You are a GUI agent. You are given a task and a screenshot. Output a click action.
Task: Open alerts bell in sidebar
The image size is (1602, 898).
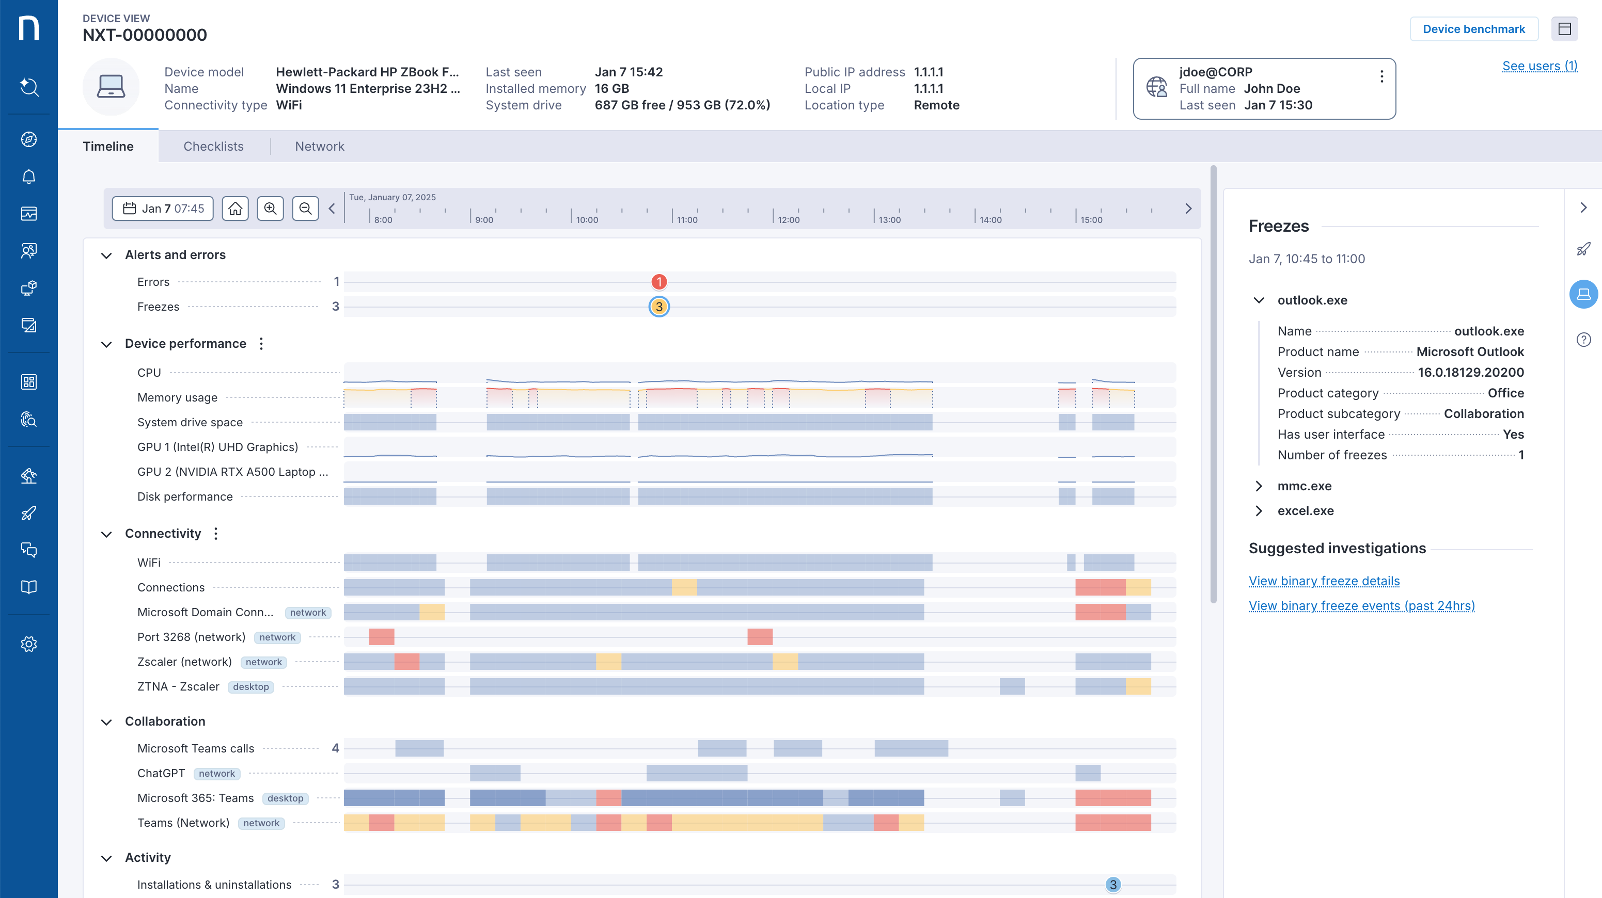28,177
